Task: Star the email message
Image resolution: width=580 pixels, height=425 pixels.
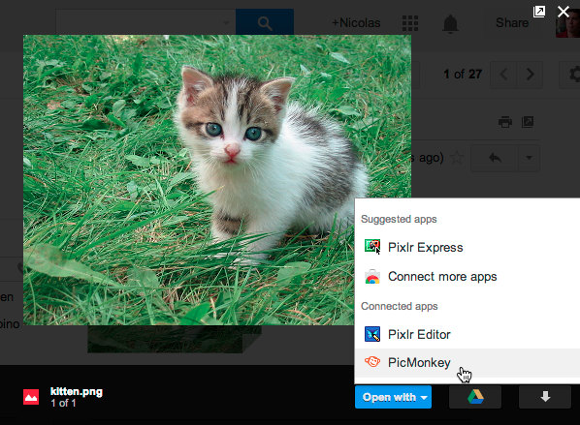Action: 457,158
